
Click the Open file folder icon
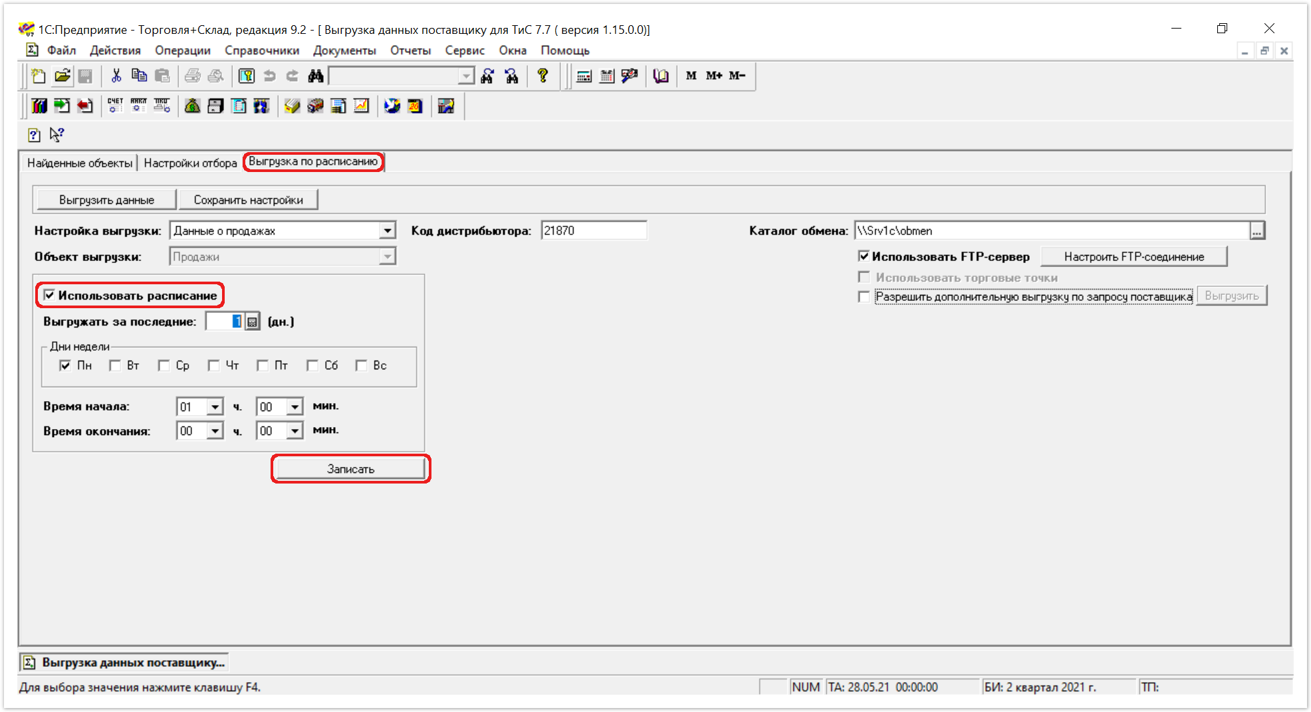(x=62, y=76)
